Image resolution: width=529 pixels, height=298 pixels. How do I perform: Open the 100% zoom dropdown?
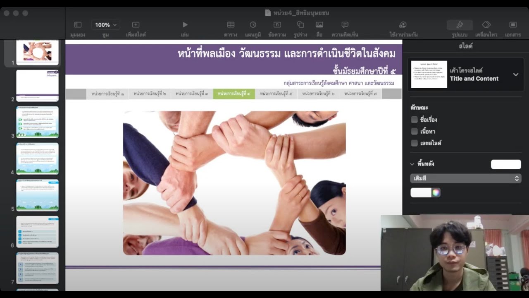tap(106, 25)
